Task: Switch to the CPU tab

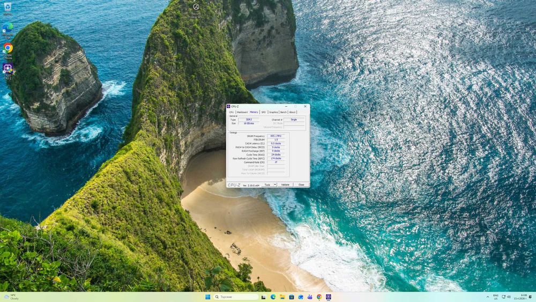Action: tap(232, 112)
